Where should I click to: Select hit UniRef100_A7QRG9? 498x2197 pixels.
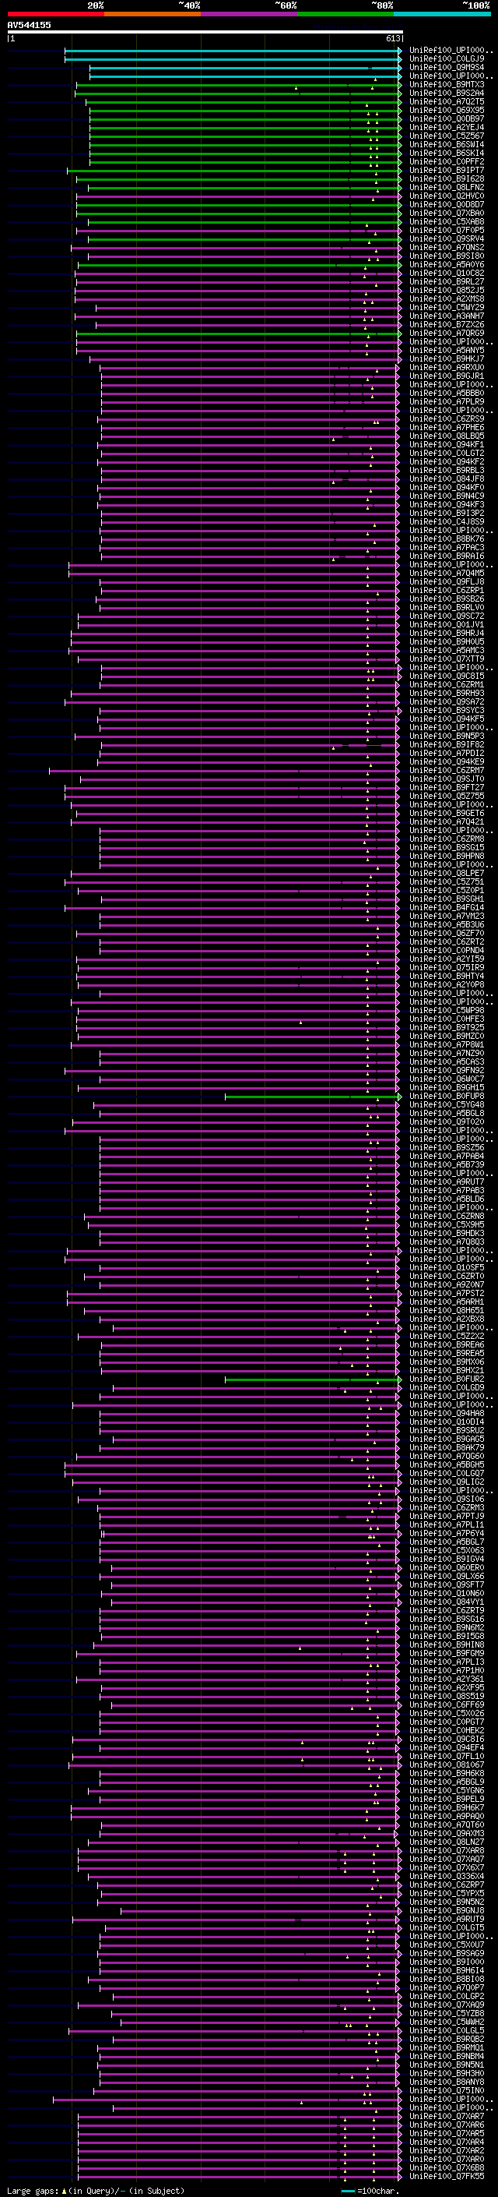pyautogui.click(x=447, y=334)
